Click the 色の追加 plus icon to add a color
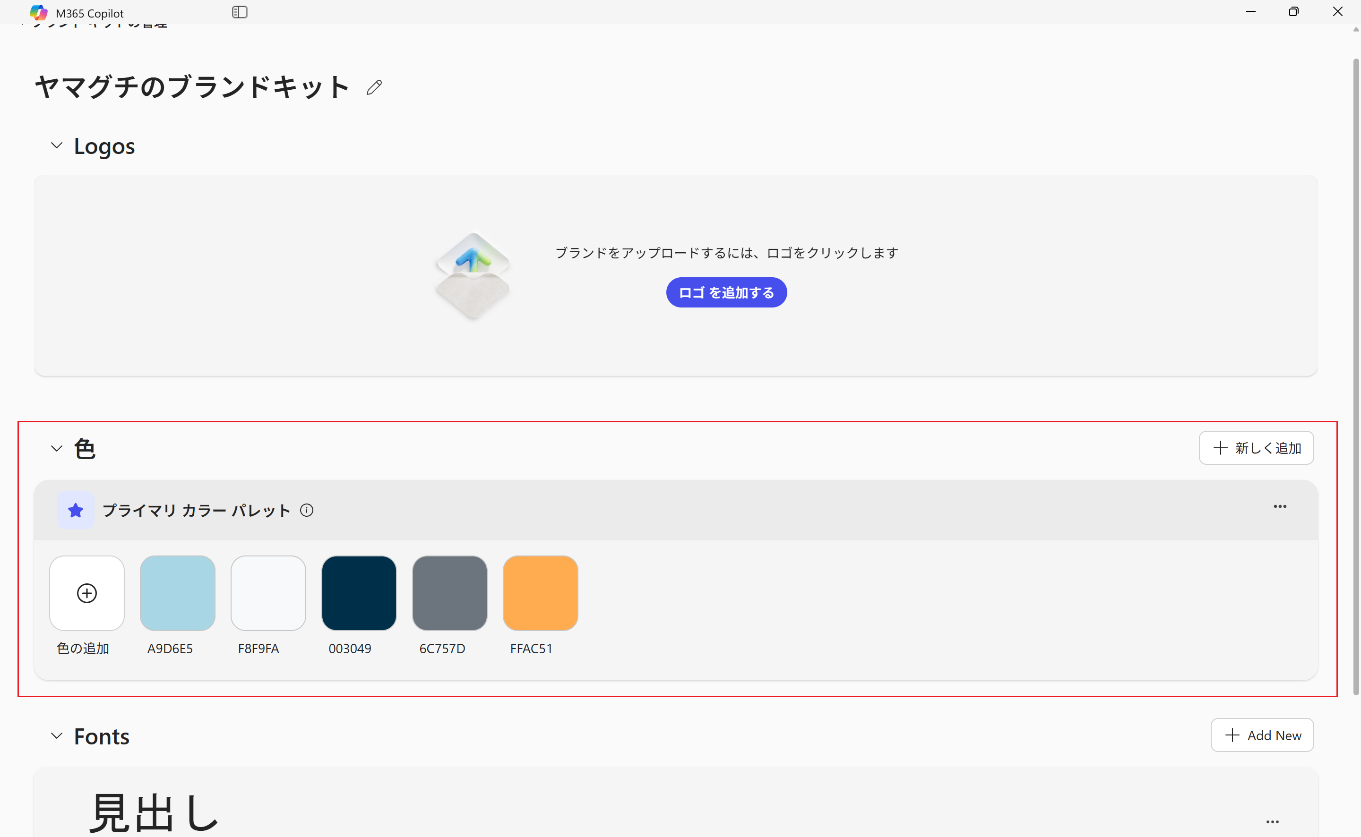This screenshot has width=1361, height=837. tap(87, 593)
